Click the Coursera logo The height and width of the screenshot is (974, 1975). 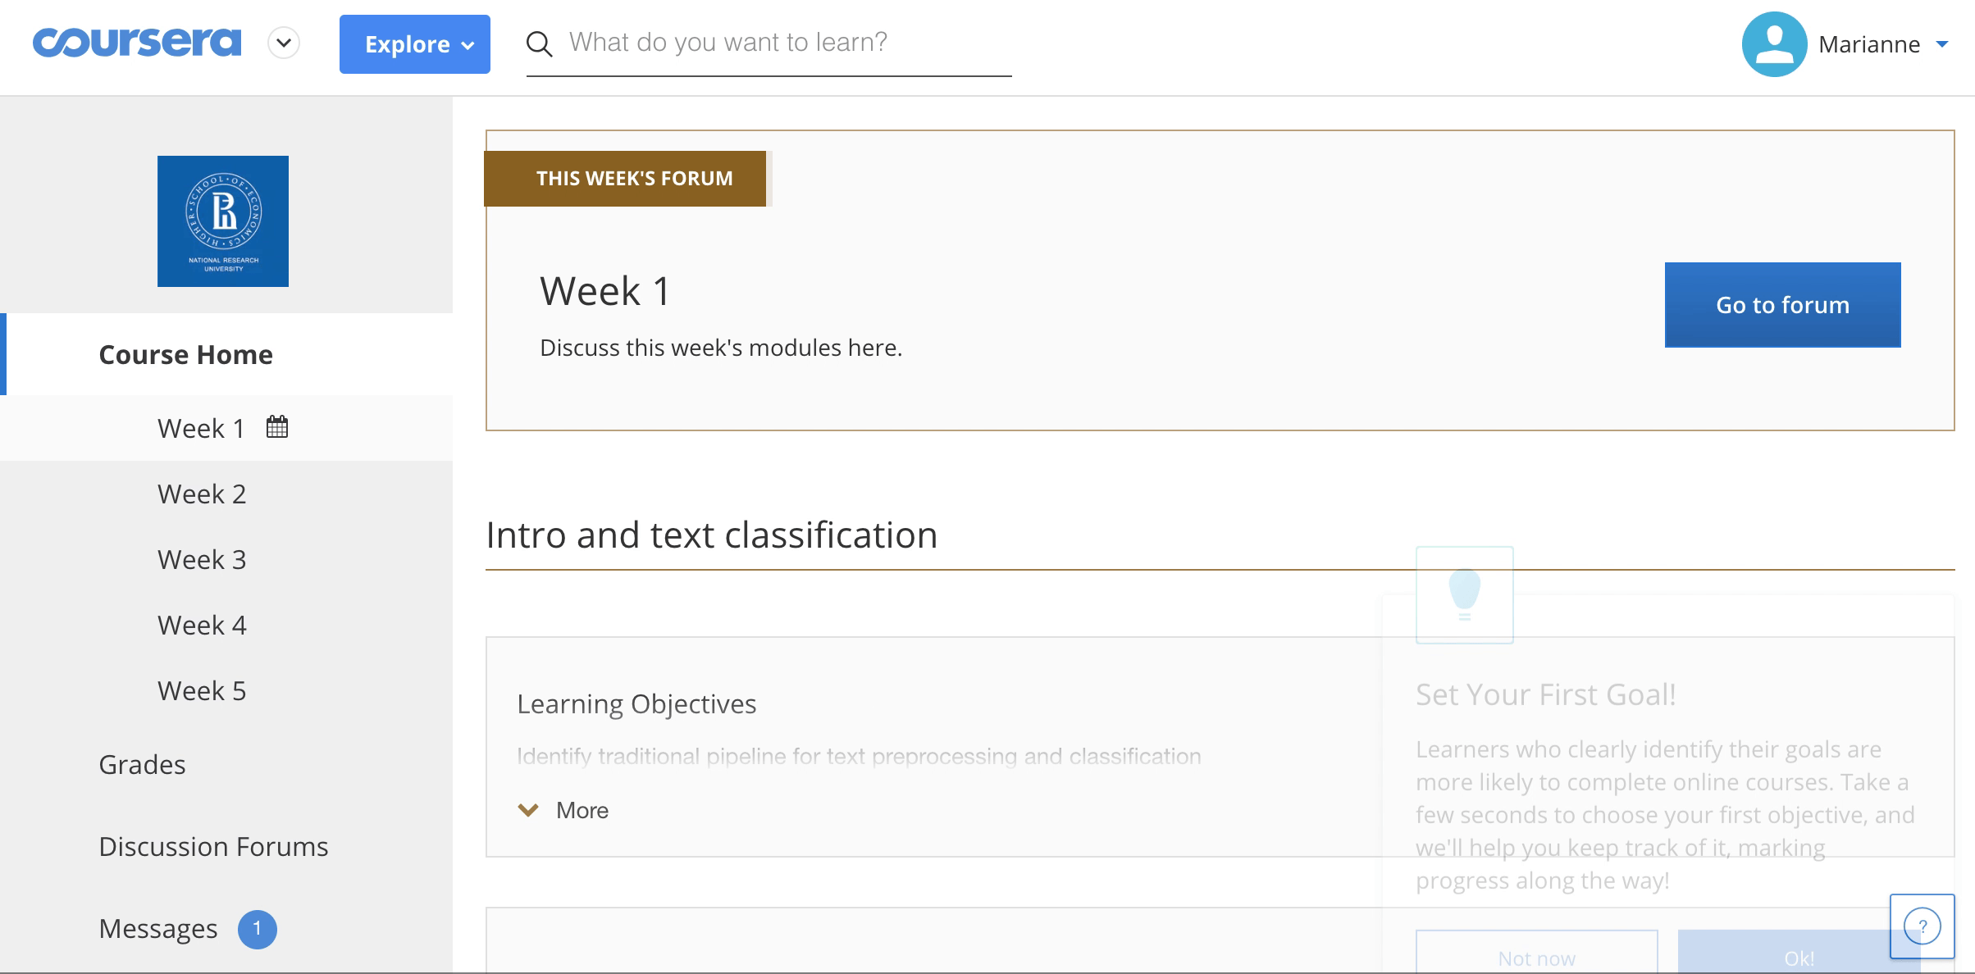(x=137, y=43)
